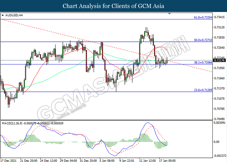Viewport: 227px width, 162px height.
Task: Click the 17 Jan 00:00 time label
Action: point(167,160)
